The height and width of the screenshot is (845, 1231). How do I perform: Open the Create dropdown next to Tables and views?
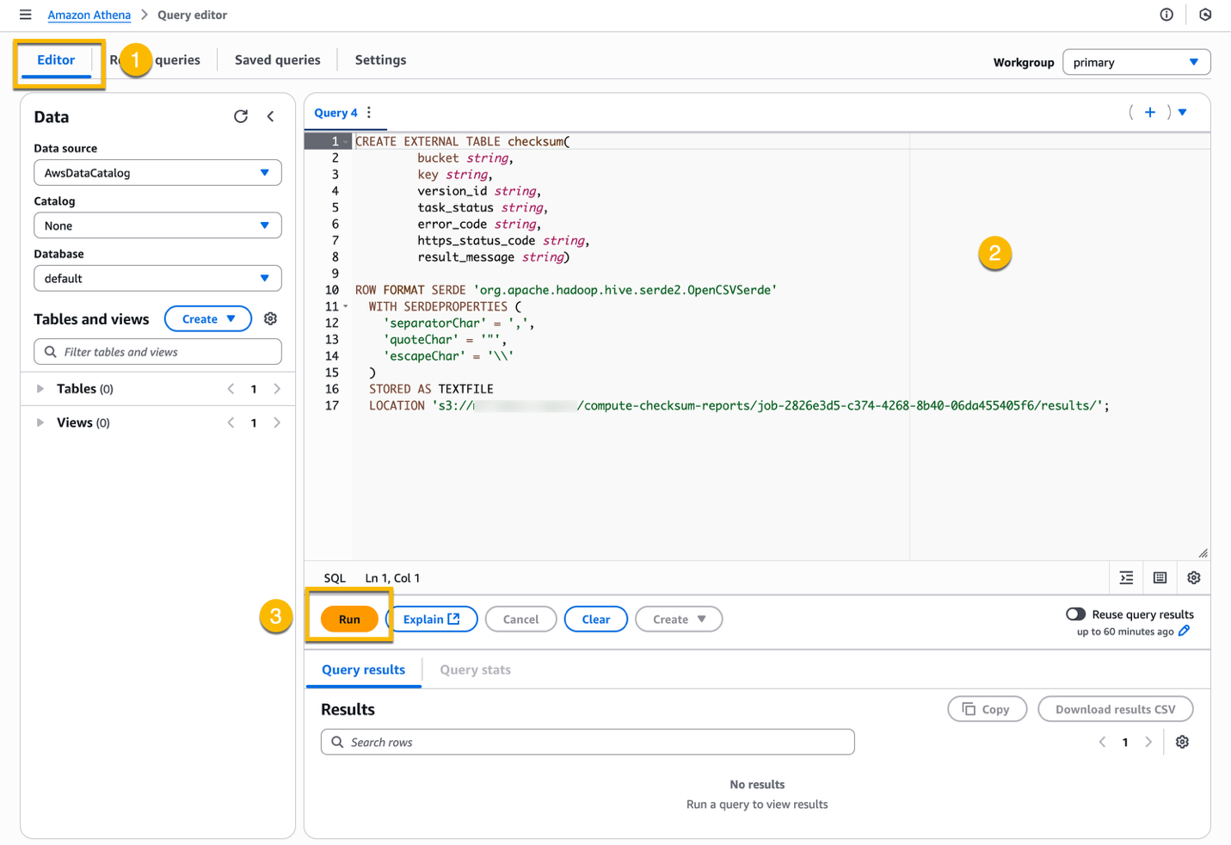pos(207,318)
